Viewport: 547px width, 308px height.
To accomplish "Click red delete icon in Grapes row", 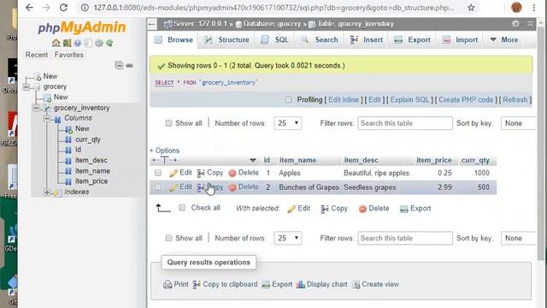I will (x=232, y=187).
